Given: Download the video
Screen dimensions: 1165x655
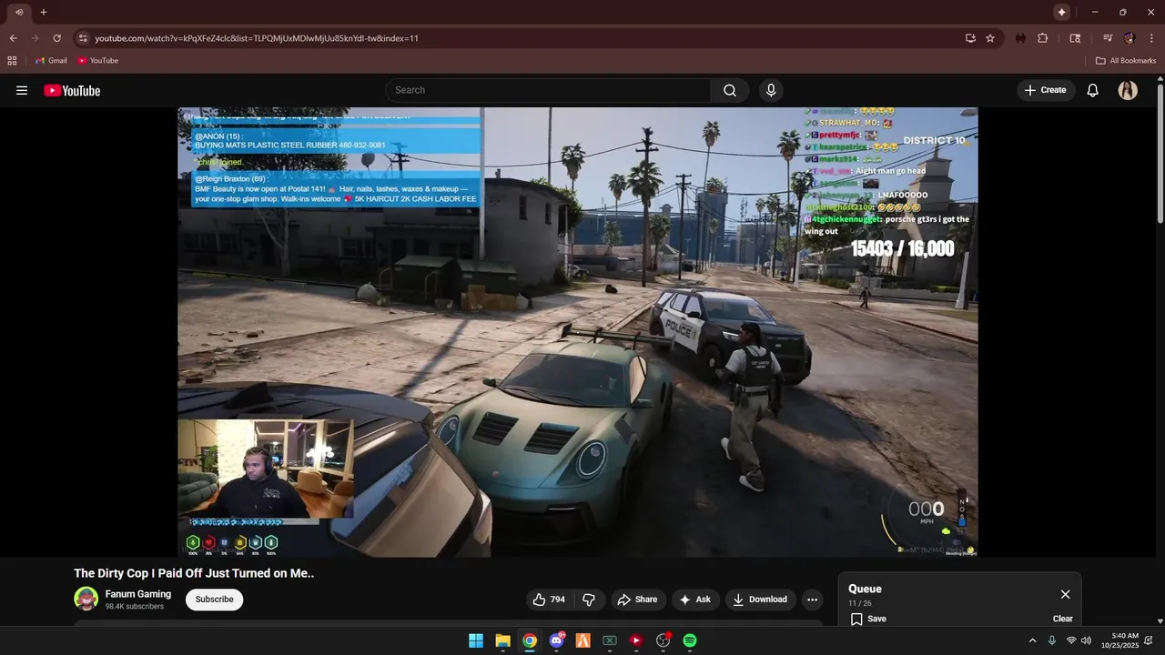Looking at the screenshot, I should [x=760, y=600].
